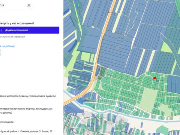
Task: Click the "Думниця" river label on the map
Action: pos(114,112)
